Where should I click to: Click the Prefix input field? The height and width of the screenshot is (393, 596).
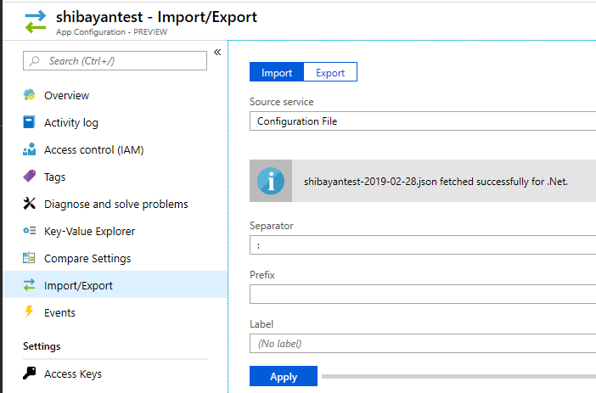tap(423, 295)
